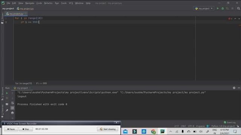Open the '4 spaces' indent settings
241x135 pixels.
point(200,126)
